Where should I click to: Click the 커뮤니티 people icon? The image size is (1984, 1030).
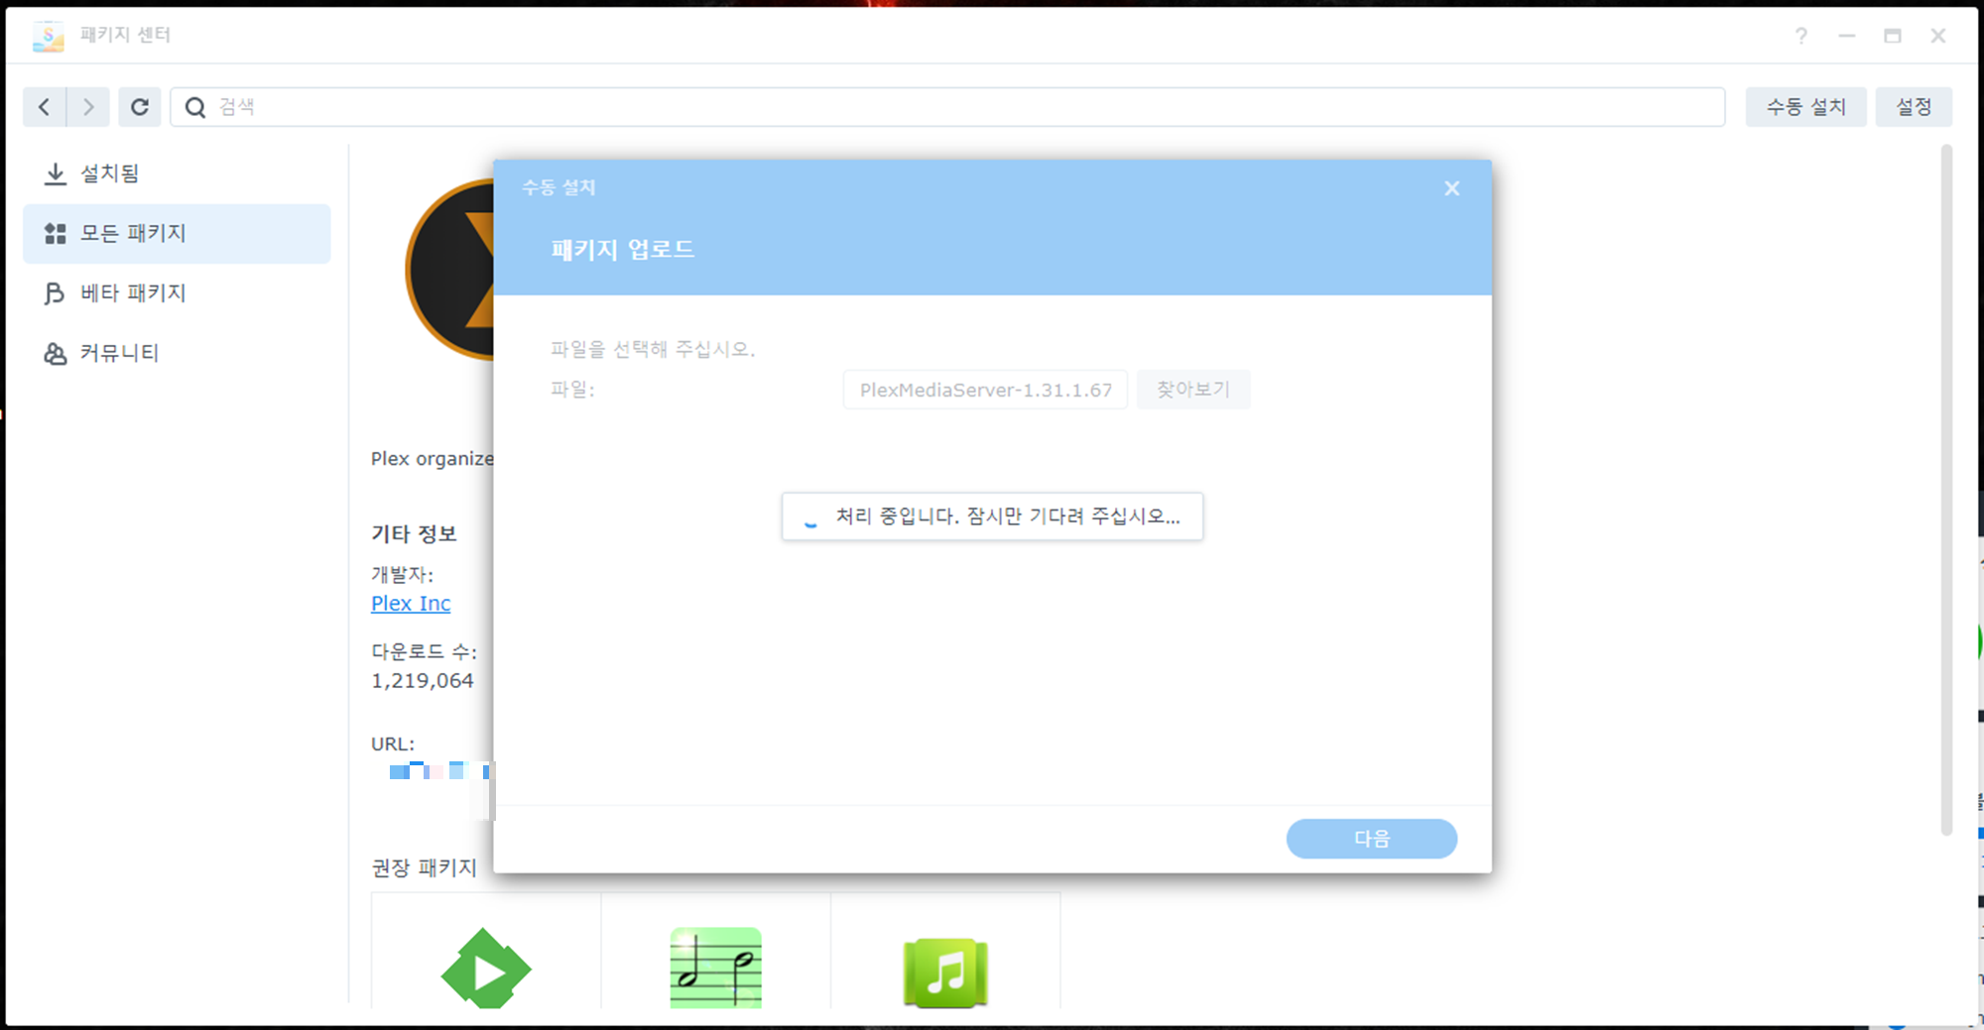click(x=56, y=353)
